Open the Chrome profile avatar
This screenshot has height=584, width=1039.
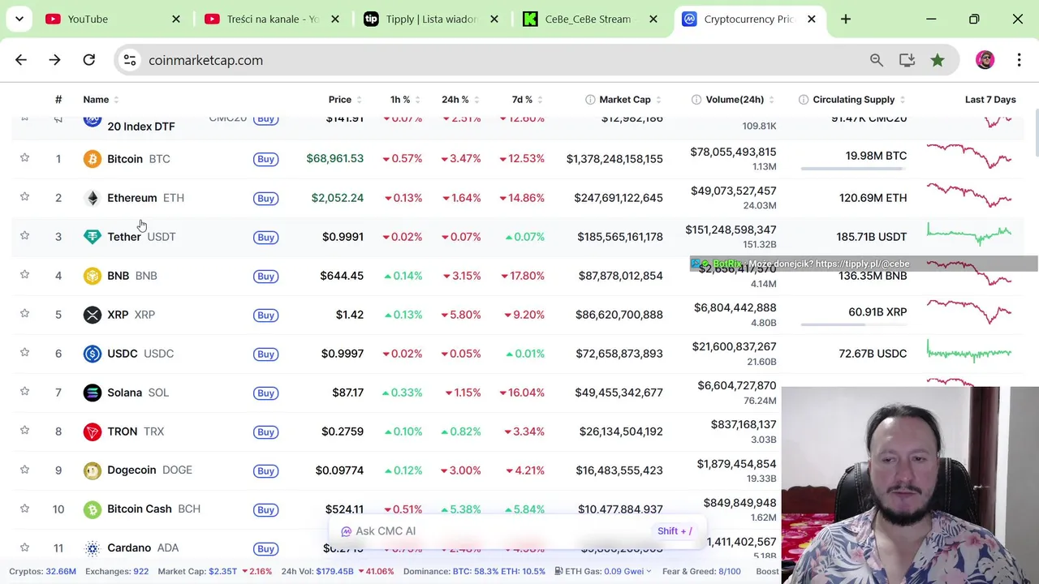(985, 60)
